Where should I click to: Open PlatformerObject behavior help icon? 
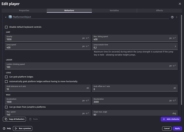click(x=172, y=17)
